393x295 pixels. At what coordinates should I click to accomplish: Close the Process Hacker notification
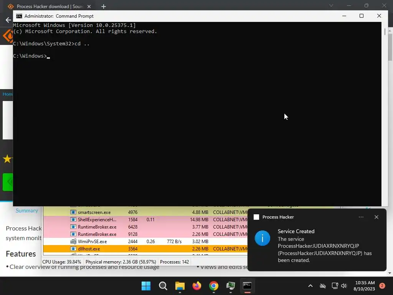coord(376,217)
